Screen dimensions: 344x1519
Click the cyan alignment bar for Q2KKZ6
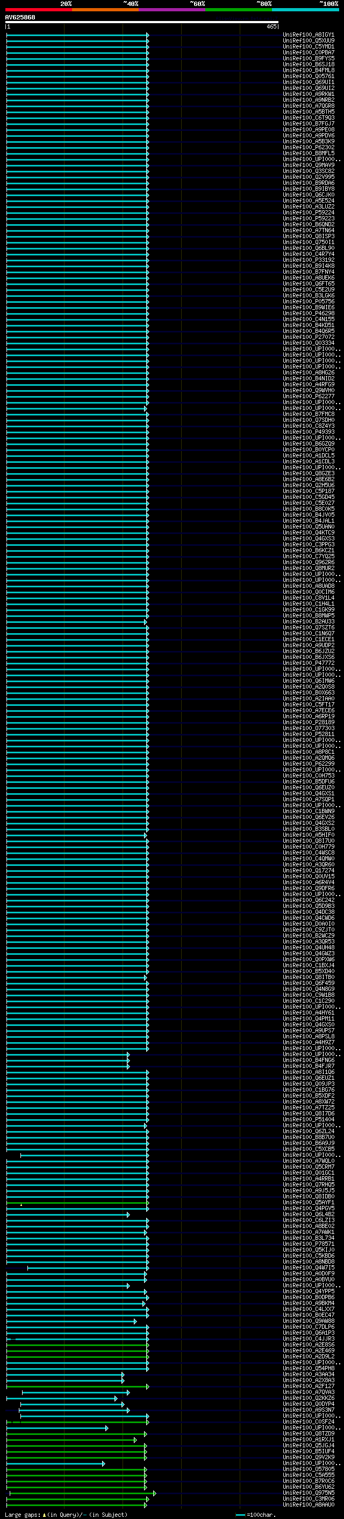click(x=62, y=1398)
